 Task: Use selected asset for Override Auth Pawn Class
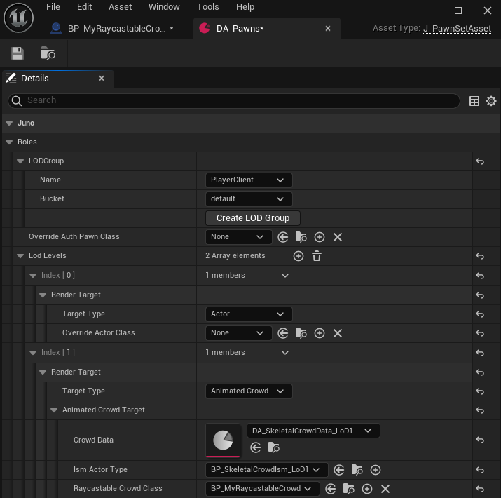(283, 237)
